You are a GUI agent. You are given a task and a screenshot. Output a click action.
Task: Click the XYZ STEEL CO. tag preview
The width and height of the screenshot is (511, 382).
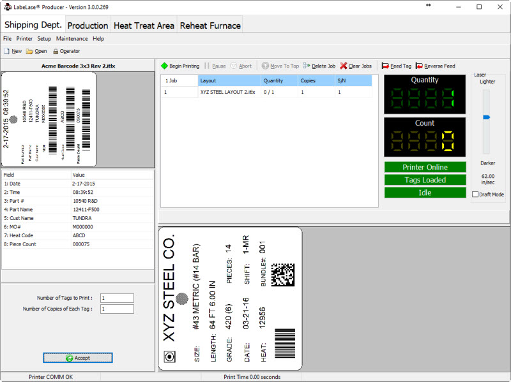point(230,298)
